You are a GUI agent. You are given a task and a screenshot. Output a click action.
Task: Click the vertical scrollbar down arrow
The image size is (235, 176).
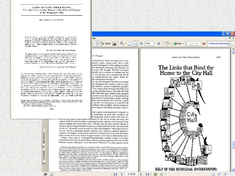(x=233, y=170)
